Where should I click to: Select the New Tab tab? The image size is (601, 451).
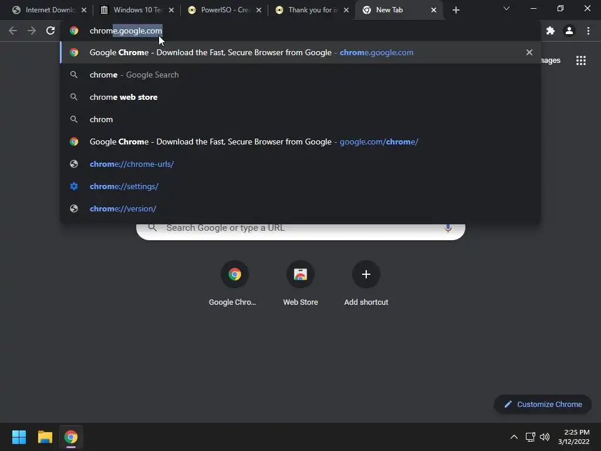399,10
